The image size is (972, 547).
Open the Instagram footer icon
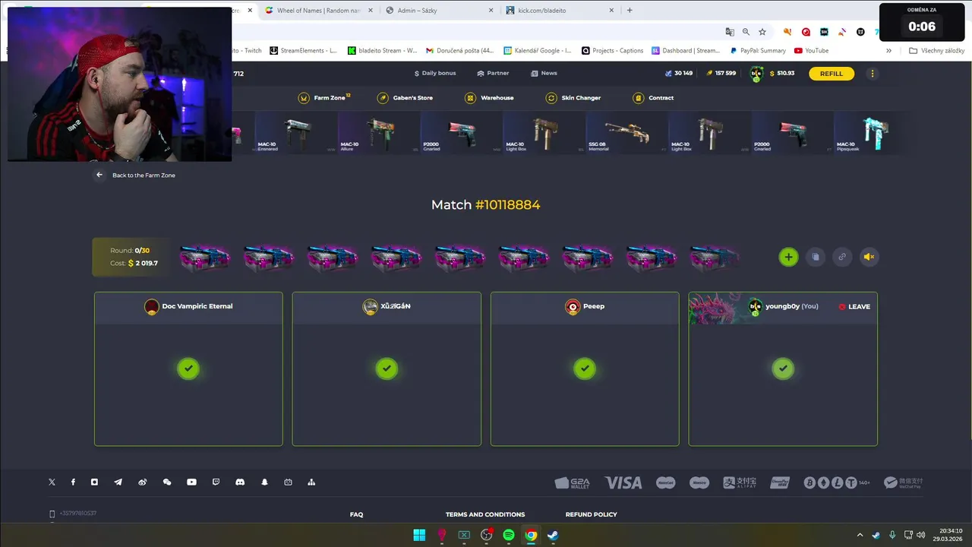[x=94, y=482]
